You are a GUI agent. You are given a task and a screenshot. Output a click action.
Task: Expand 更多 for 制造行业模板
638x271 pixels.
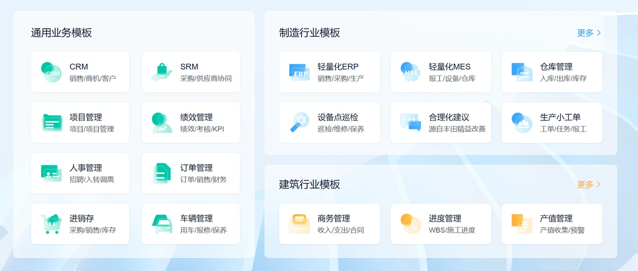pos(585,33)
